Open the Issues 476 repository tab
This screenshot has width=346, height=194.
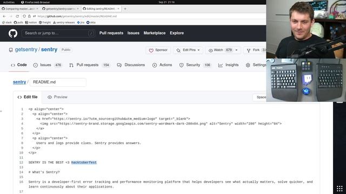[47, 65]
